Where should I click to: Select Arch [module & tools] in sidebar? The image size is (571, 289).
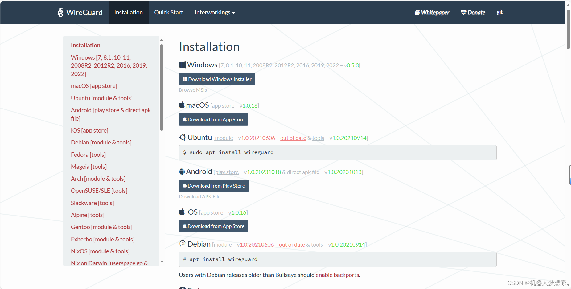(x=98, y=179)
